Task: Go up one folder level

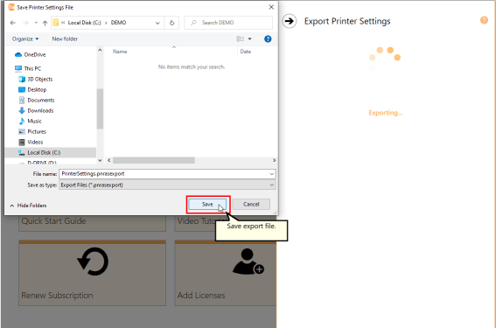Action: coord(45,23)
